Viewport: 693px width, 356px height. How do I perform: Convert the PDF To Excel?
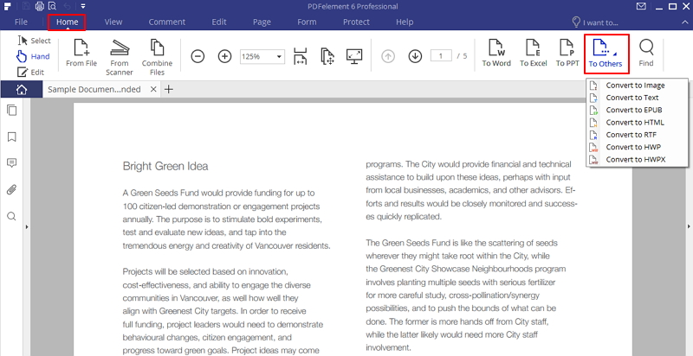pyautogui.click(x=533, y=54)
